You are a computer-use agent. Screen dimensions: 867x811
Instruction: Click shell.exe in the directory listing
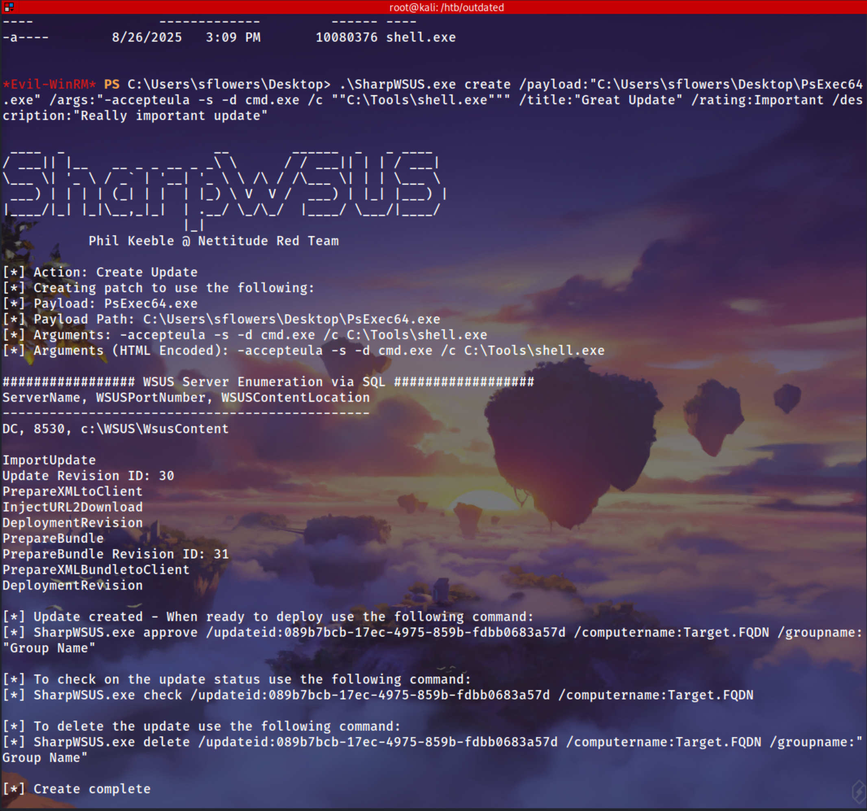tap(420, 37)
